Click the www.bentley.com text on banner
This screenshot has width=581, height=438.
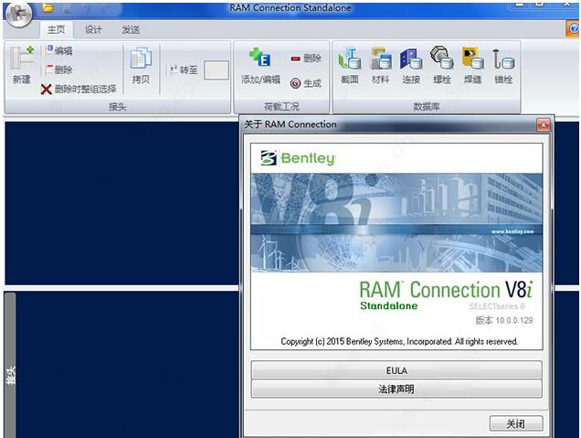512,231
